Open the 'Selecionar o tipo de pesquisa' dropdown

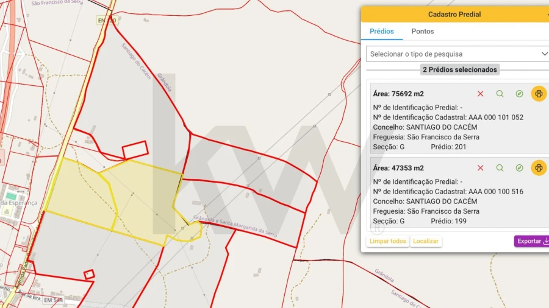click(x=459, y=54)
